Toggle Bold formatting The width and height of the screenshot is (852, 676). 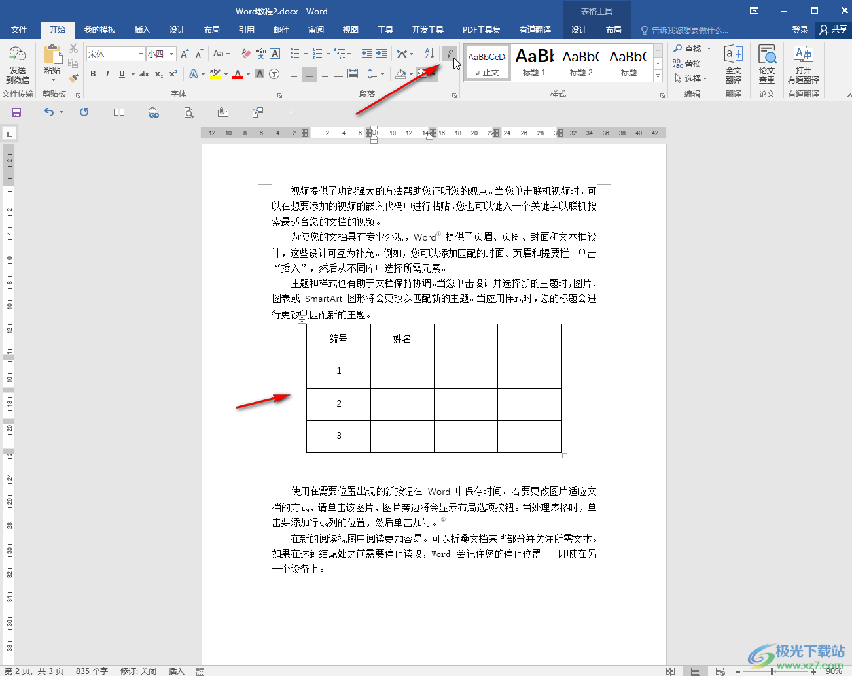click(x=93, y=74)
